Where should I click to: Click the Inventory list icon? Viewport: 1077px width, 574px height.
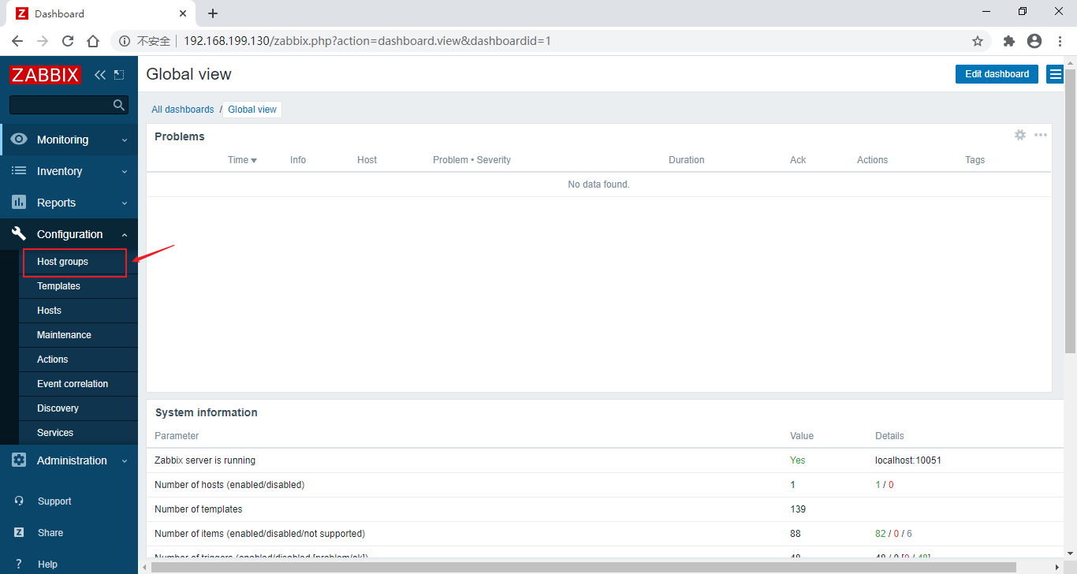19,170
